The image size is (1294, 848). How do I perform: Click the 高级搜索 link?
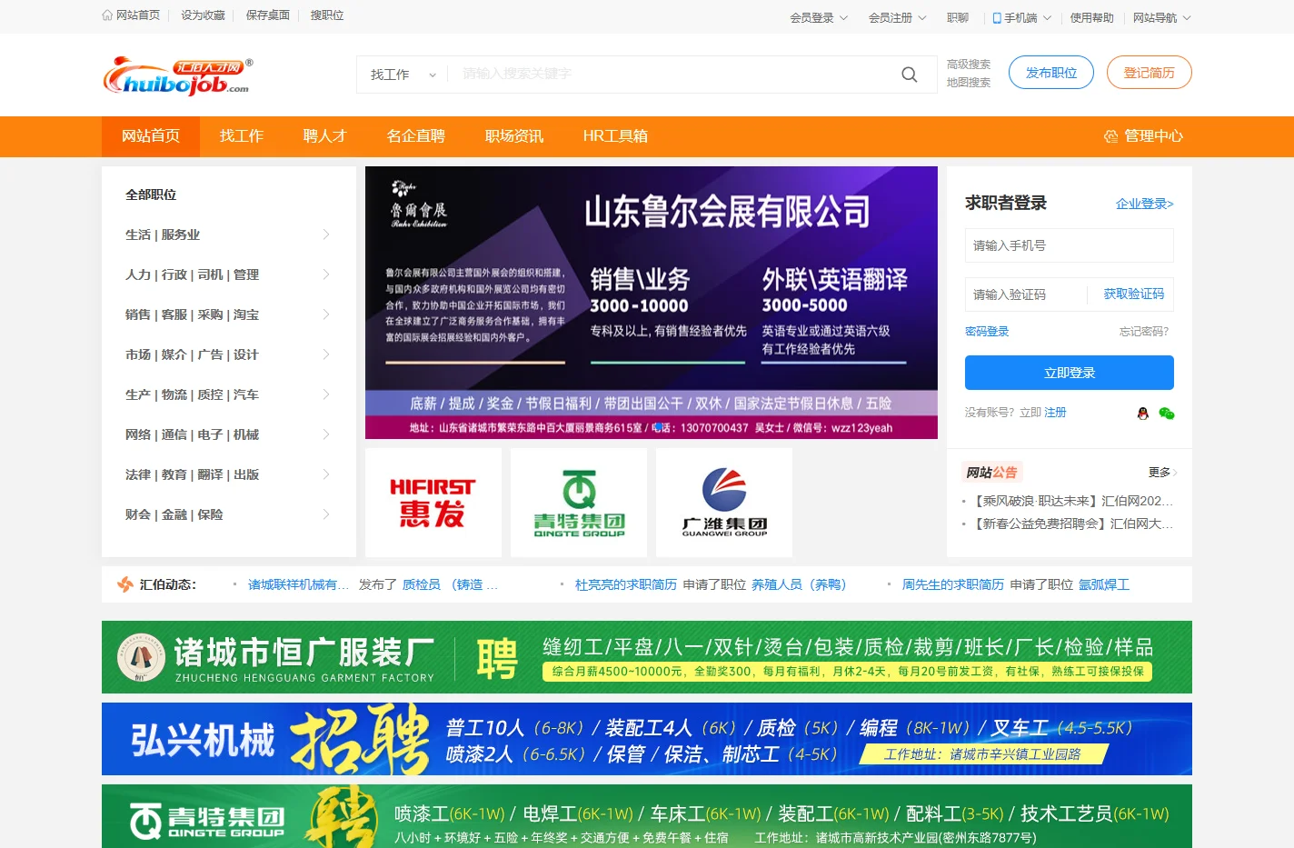coord(969,65)
